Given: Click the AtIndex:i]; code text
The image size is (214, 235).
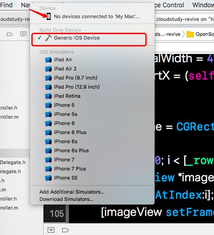Looking at the screenshot, I should click(x=185, y=195).
